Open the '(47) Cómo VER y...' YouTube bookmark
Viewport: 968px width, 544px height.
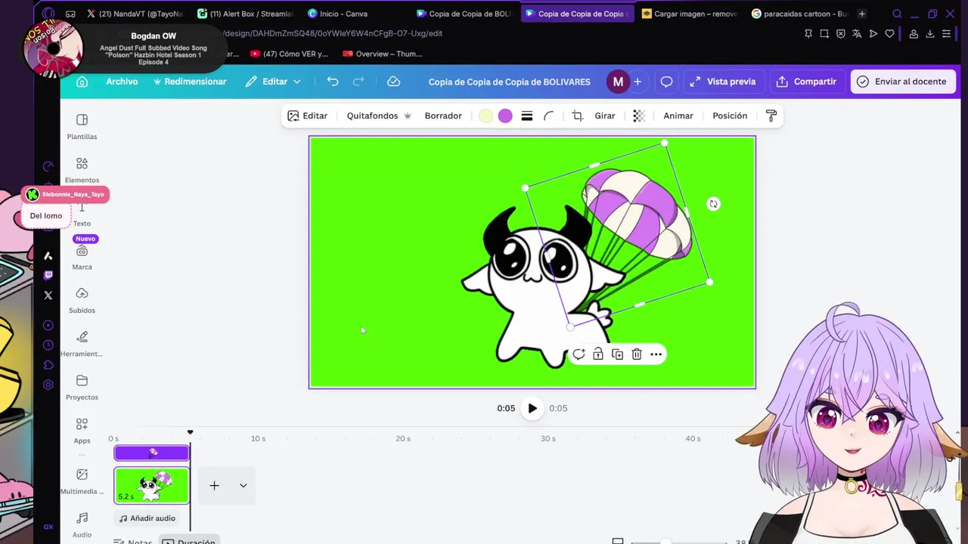click(290, 54)
